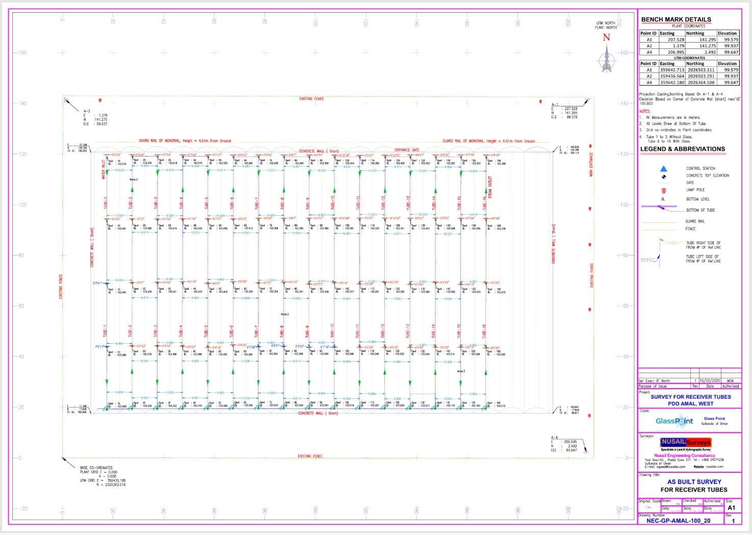Viewport: 752px width, 535px height.
Task: Click bottom 'CONCRETE WALL (Short)' label
Action: pyautogui.click(x=318, y=413)
